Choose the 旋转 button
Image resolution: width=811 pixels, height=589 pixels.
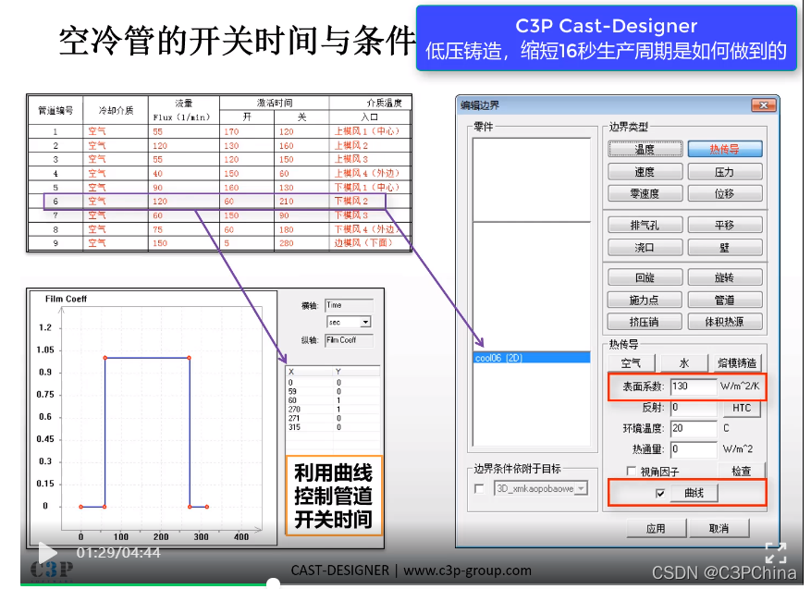(725, 277)
